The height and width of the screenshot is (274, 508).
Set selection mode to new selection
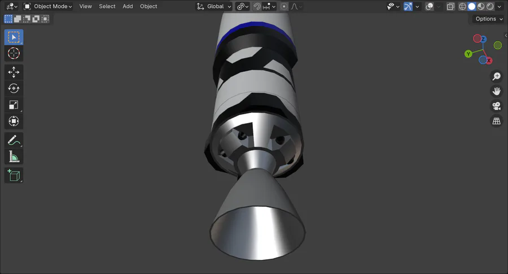pos(8,19)
